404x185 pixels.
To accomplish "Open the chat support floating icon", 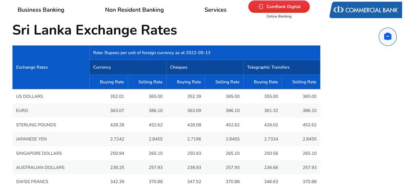I will 387,37.
